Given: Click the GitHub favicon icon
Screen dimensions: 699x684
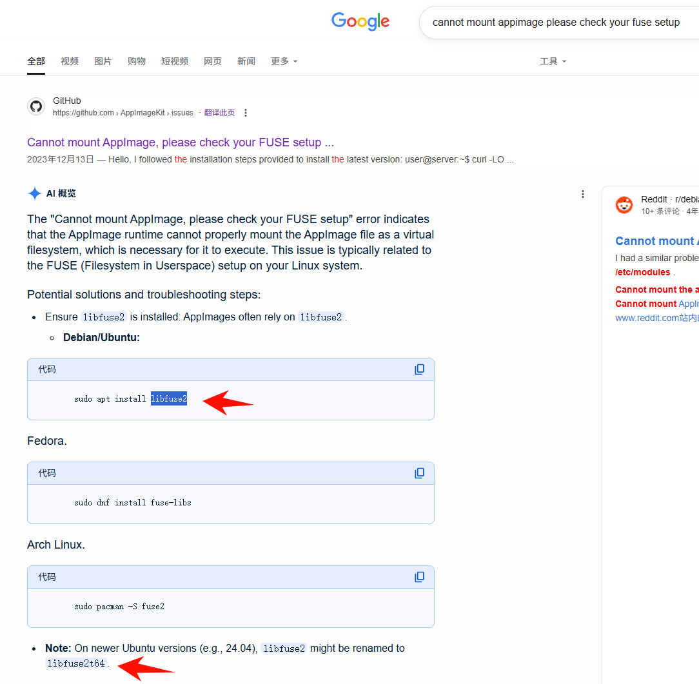Looking at the screenshot, I should pos(36,106).
